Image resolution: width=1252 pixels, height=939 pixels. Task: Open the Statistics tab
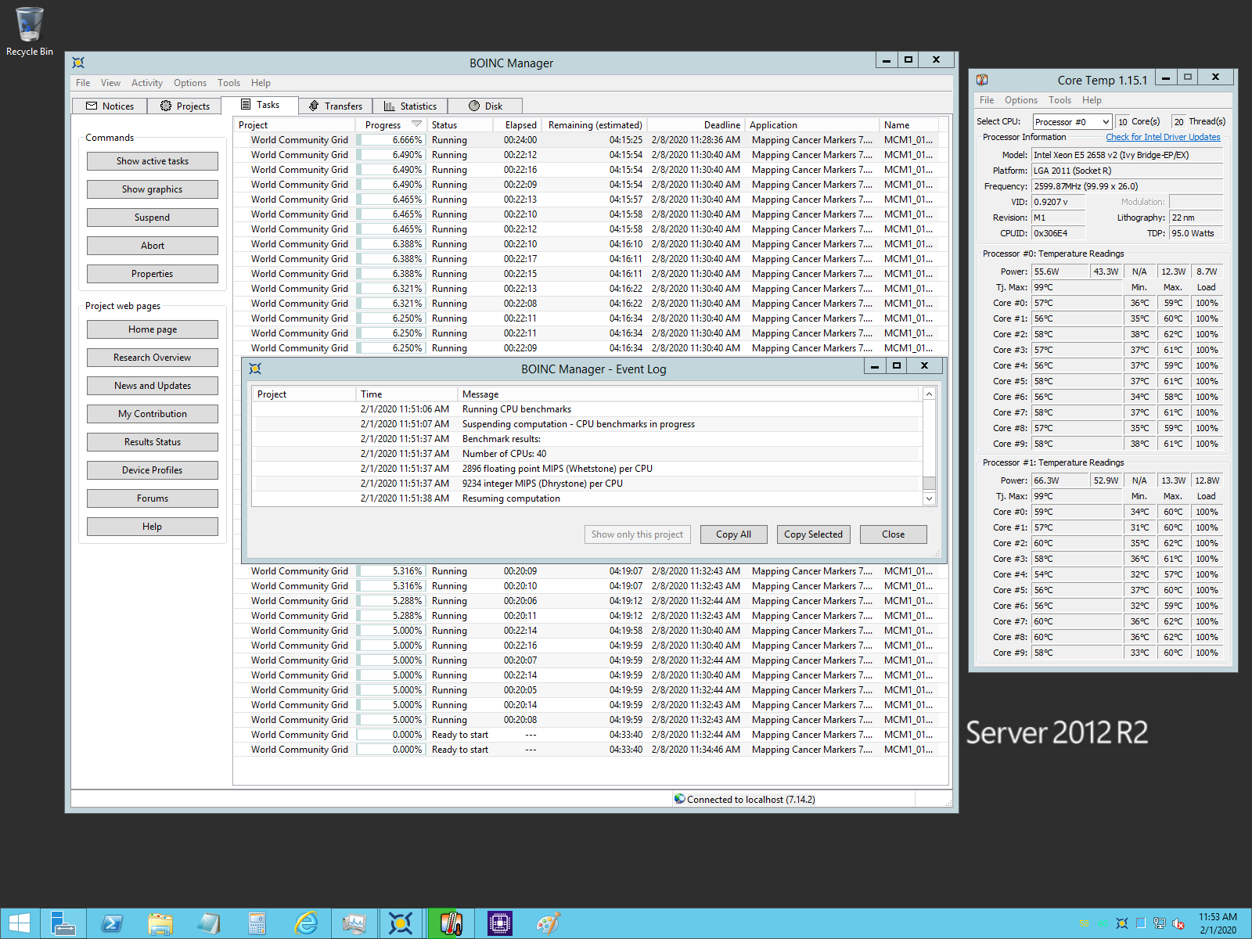point(410,106)
